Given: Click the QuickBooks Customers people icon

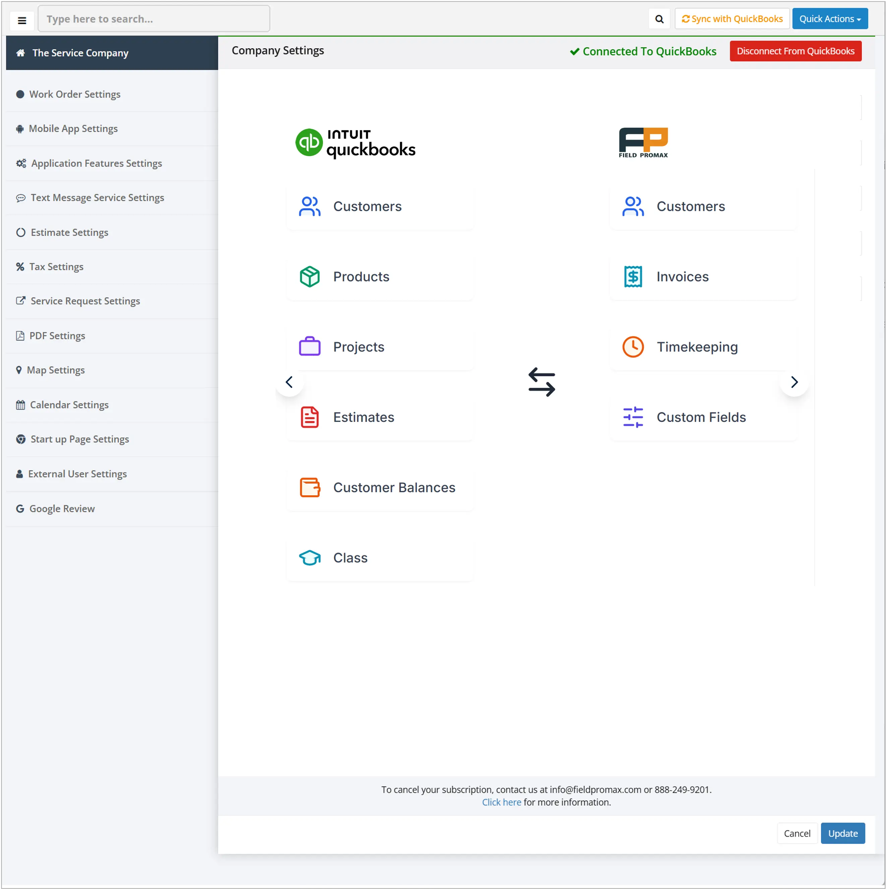Looking at the screenshot, I should tap(310, 207).
